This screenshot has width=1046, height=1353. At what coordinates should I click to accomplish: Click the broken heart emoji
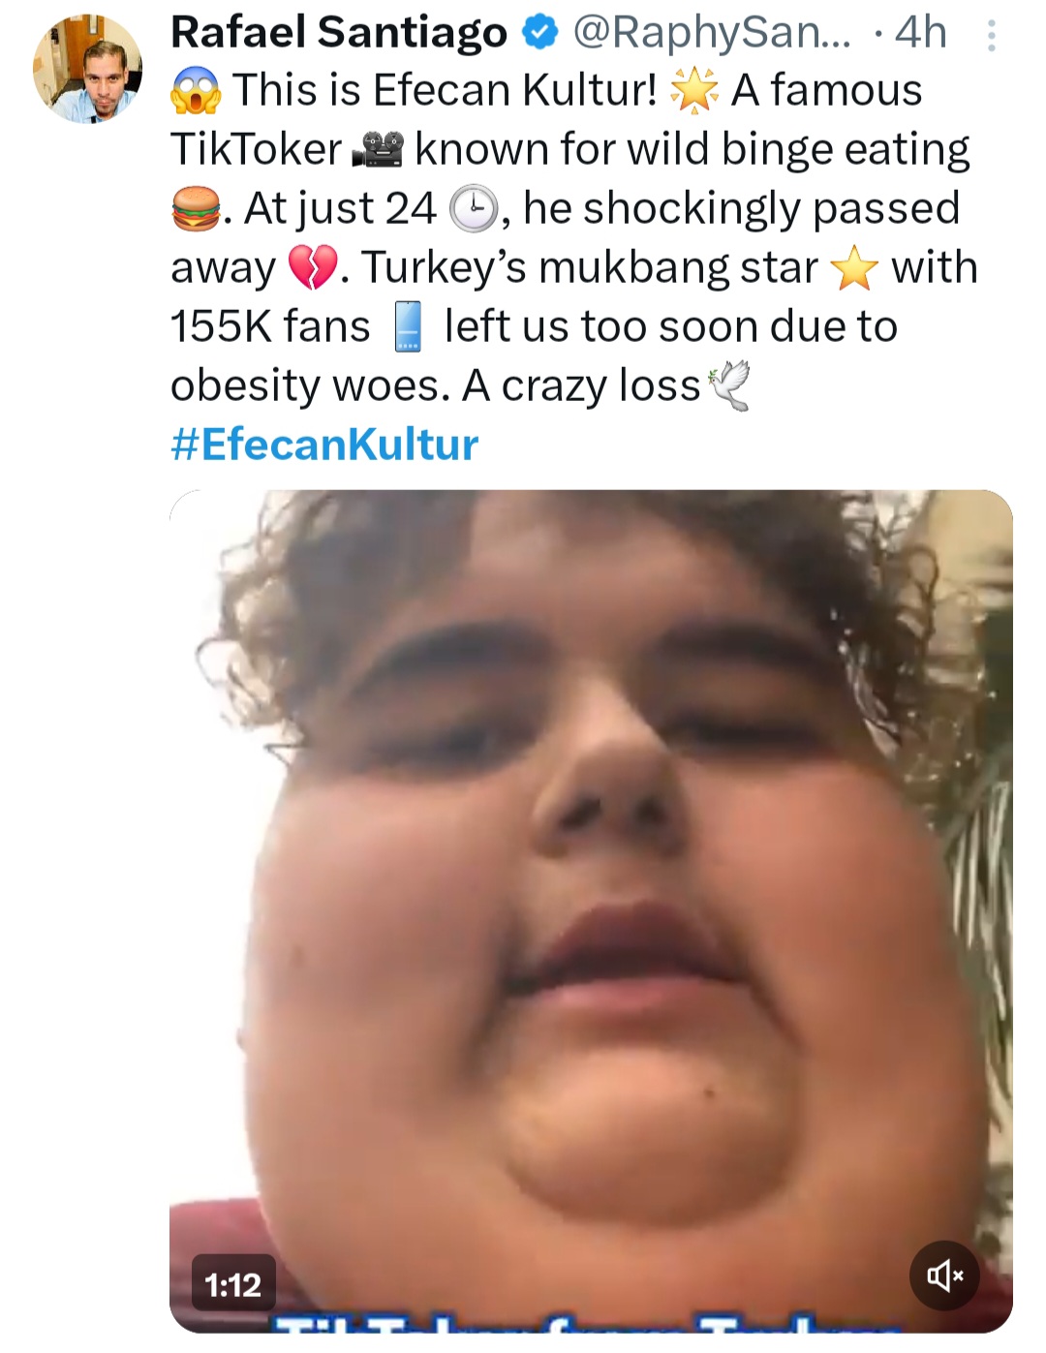point(313,268)
